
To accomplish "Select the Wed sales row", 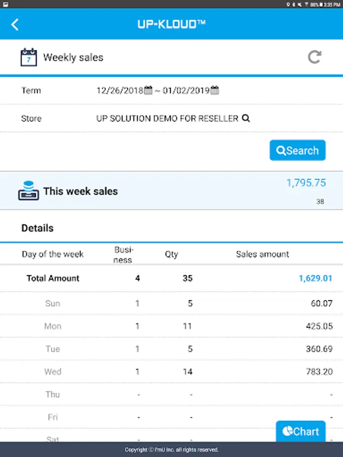I will (x=171, y=372).
